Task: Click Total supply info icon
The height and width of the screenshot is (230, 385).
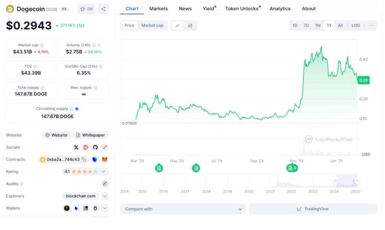Action: 42,88
